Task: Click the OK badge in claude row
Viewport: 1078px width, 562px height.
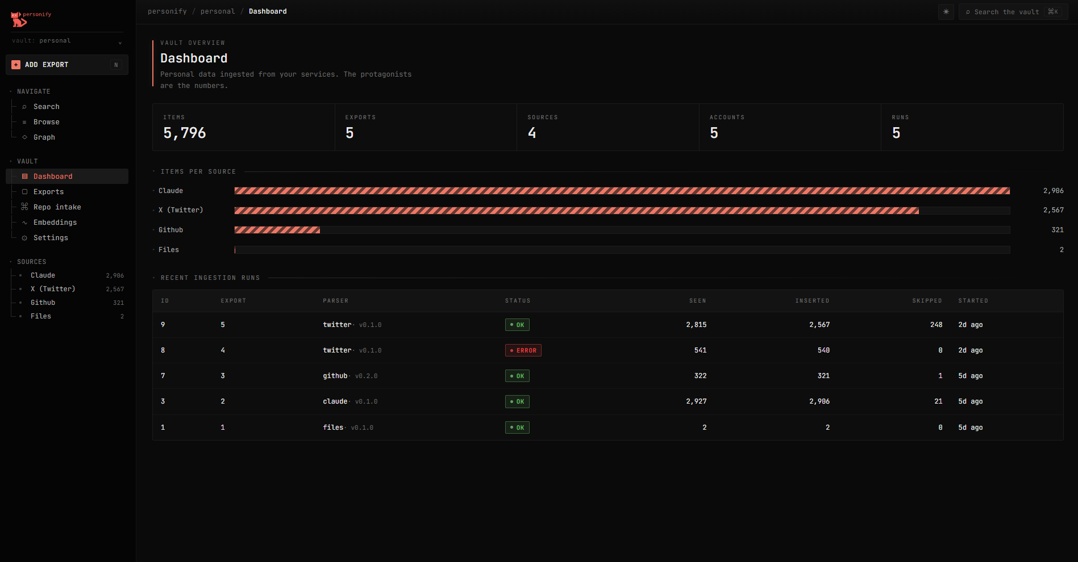Action: click(x=517, y=401)
